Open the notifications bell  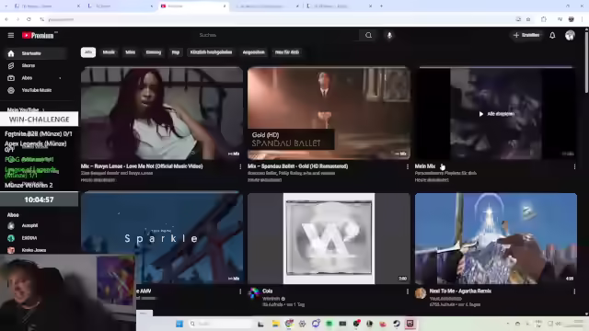click(x=552, y=35)
